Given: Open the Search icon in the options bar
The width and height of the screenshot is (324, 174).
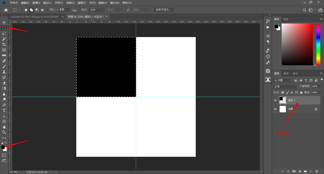Looking at the screenshot, I should (x=304, y=10).
